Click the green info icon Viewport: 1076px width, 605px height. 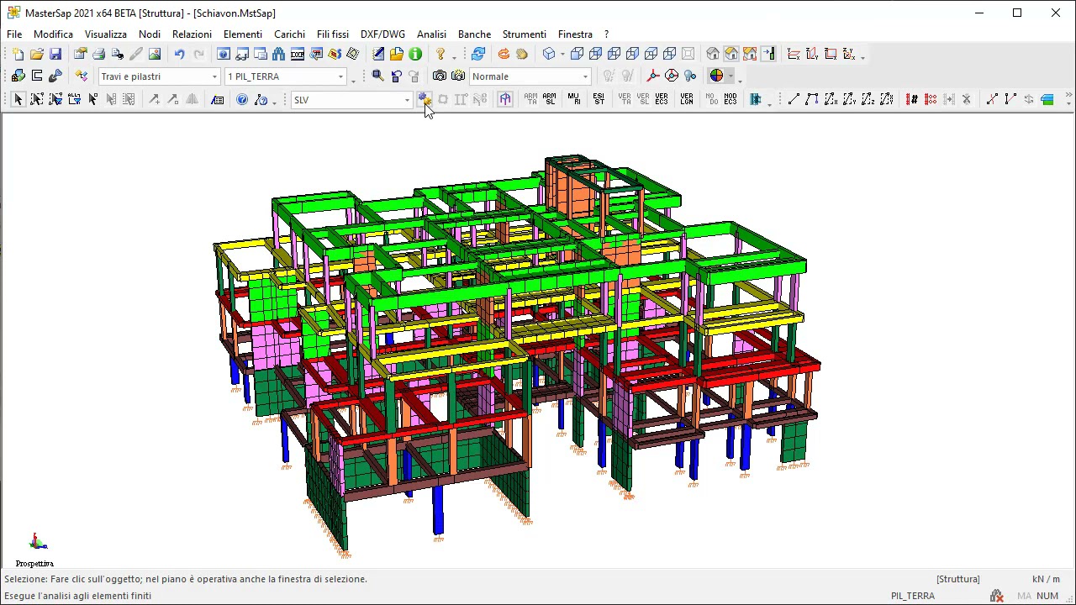415,54
